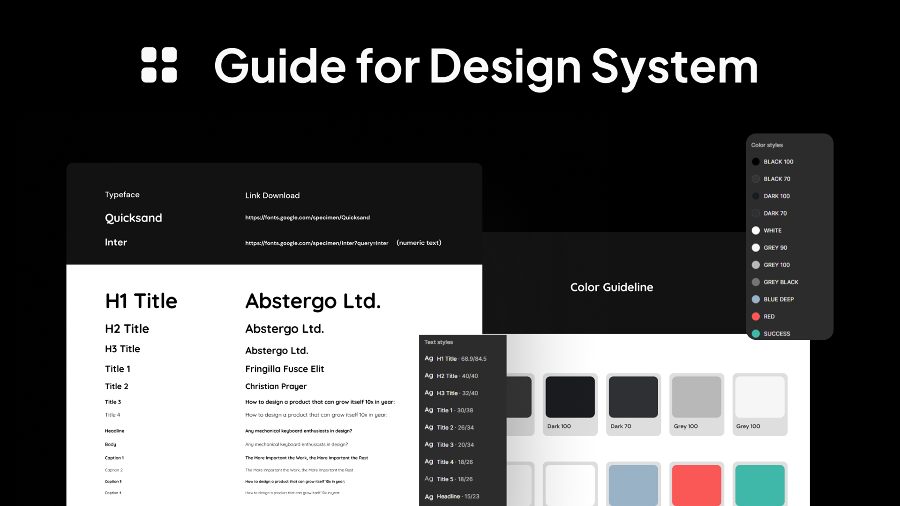Choose the DARK 70 color style entry
This screenshot has width=900, height=506.
click(x=775, y=213)
